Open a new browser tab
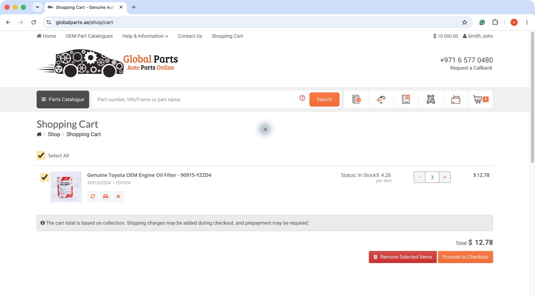Image resolution: width=535 pixels, height=297 pixels. 134,7
